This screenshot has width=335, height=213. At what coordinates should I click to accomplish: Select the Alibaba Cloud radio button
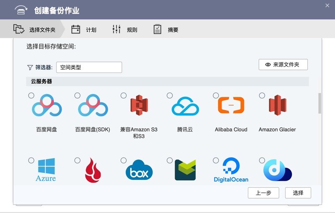click(216, 95)
